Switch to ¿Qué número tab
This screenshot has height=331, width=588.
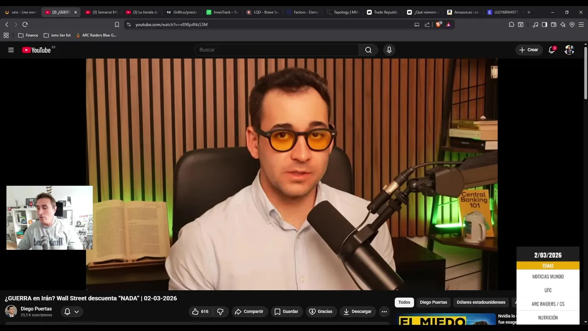coord(423,12)
